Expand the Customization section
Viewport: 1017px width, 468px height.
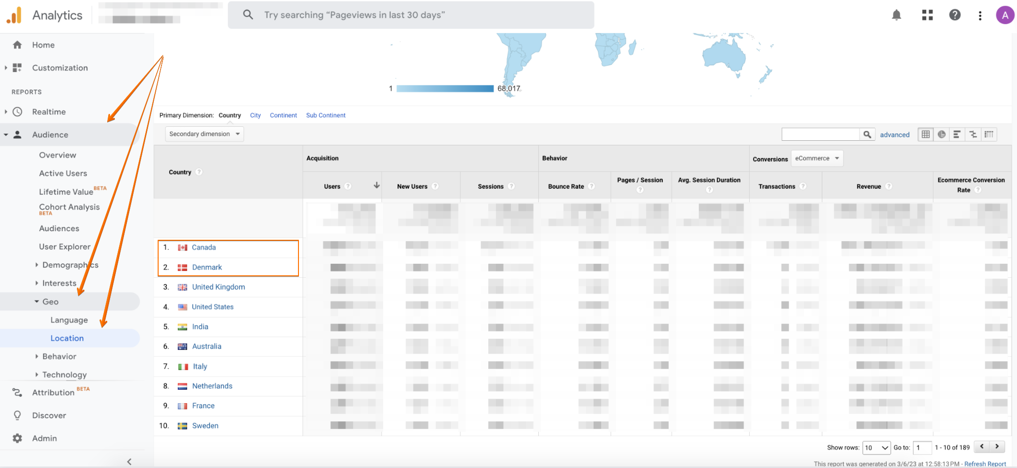(6, 68)
